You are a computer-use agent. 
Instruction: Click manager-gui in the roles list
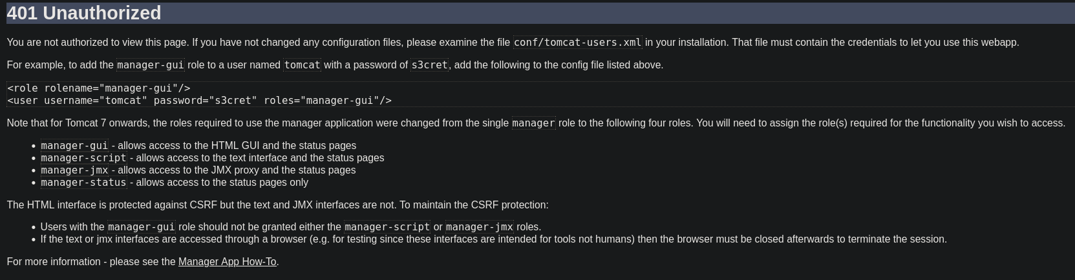74,146
